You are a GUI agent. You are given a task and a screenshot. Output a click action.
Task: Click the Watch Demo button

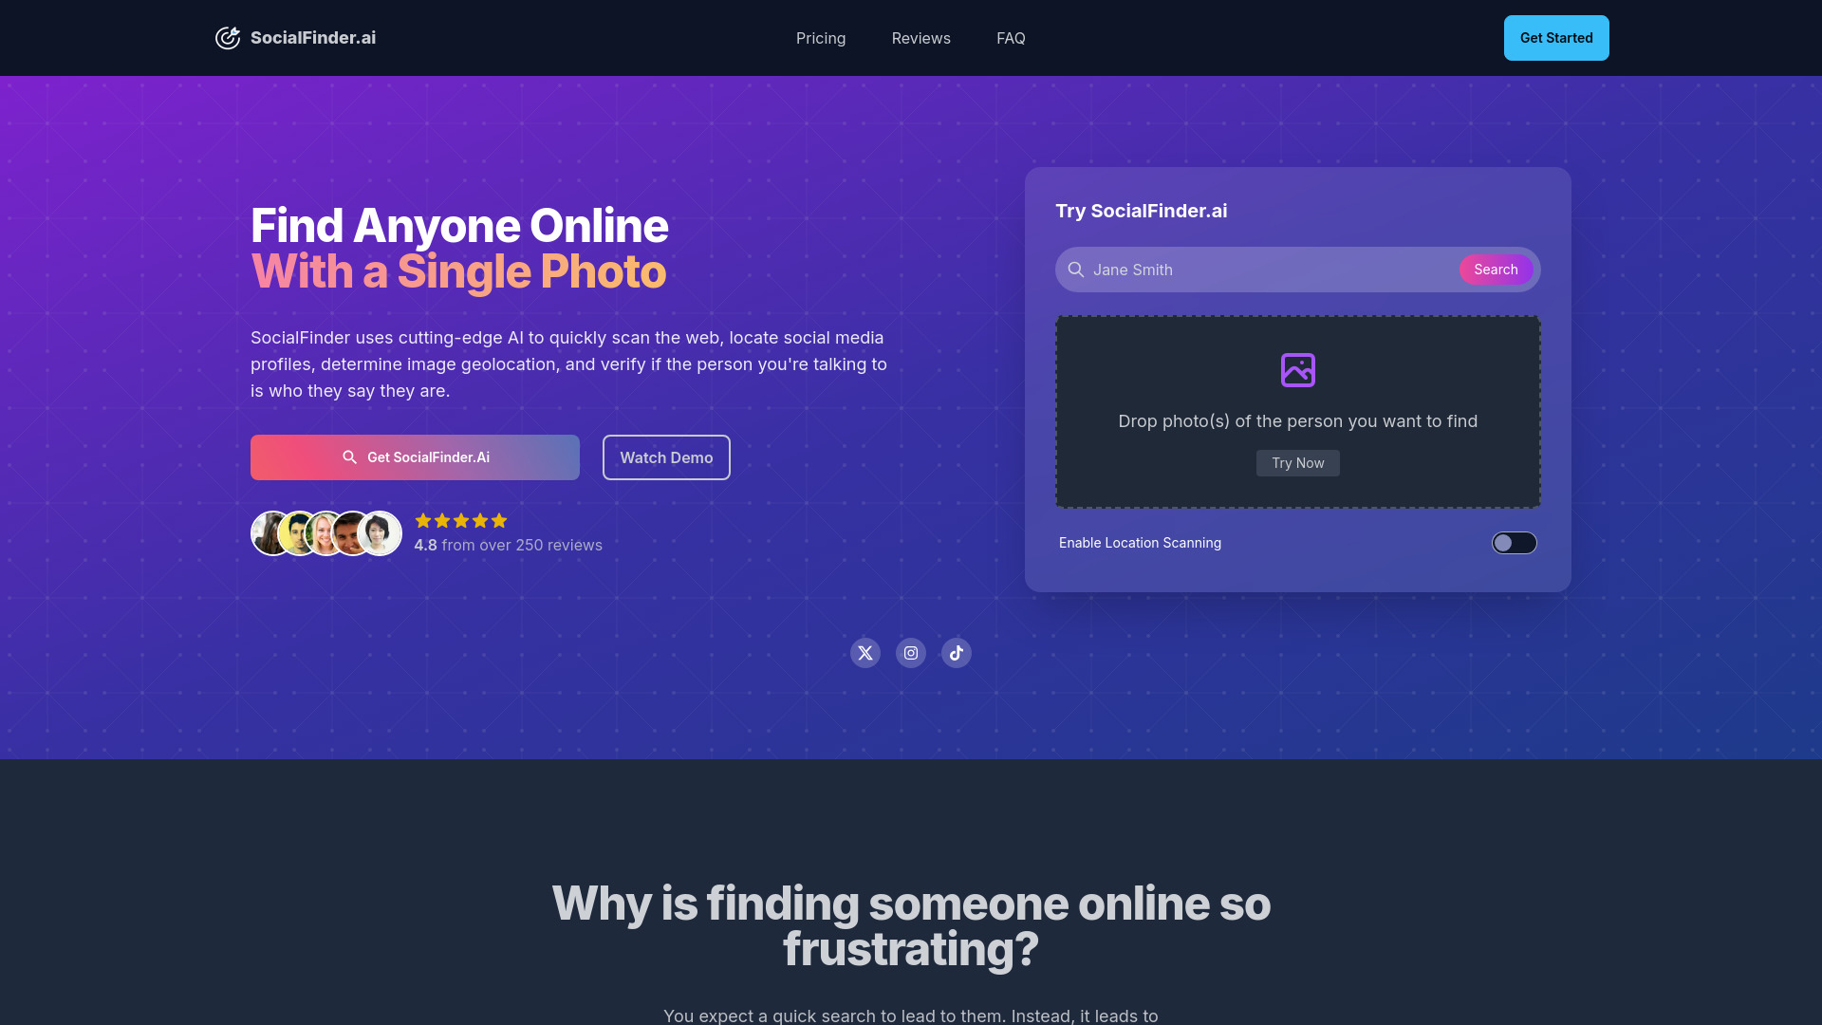666,457
